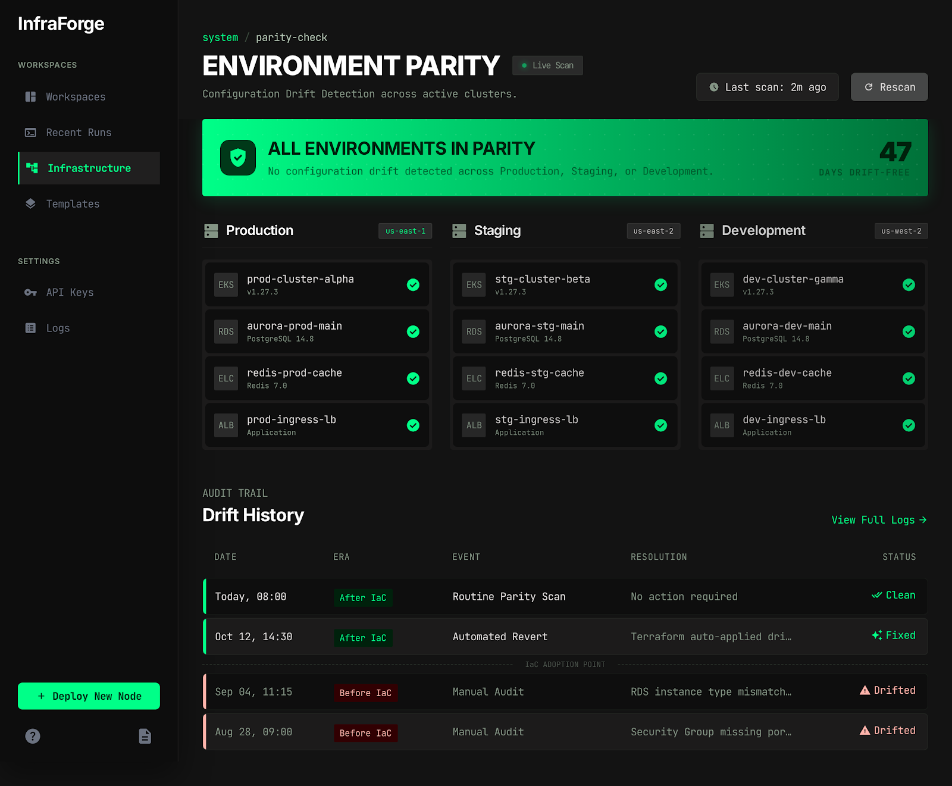This screenshot has height=786, width=952.
Task: Click Drifted status in Aug 28 row
Action: (x=888, y=730)
